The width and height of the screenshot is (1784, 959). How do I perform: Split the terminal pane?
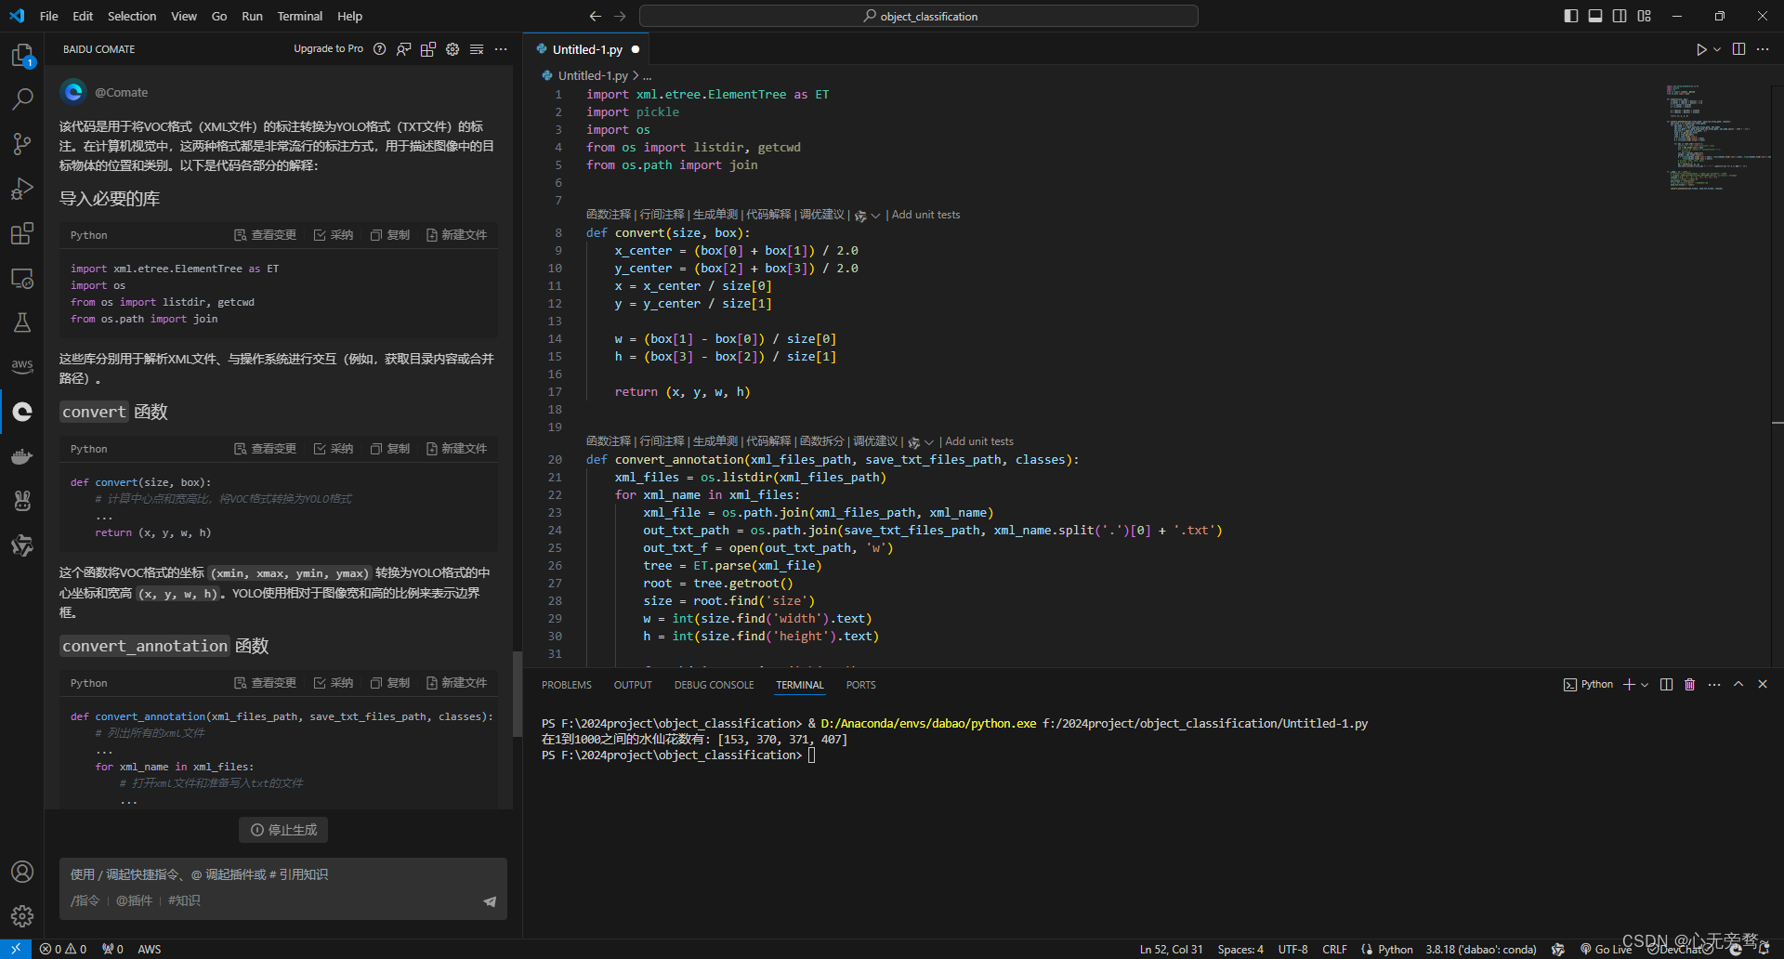point(1666,685)
